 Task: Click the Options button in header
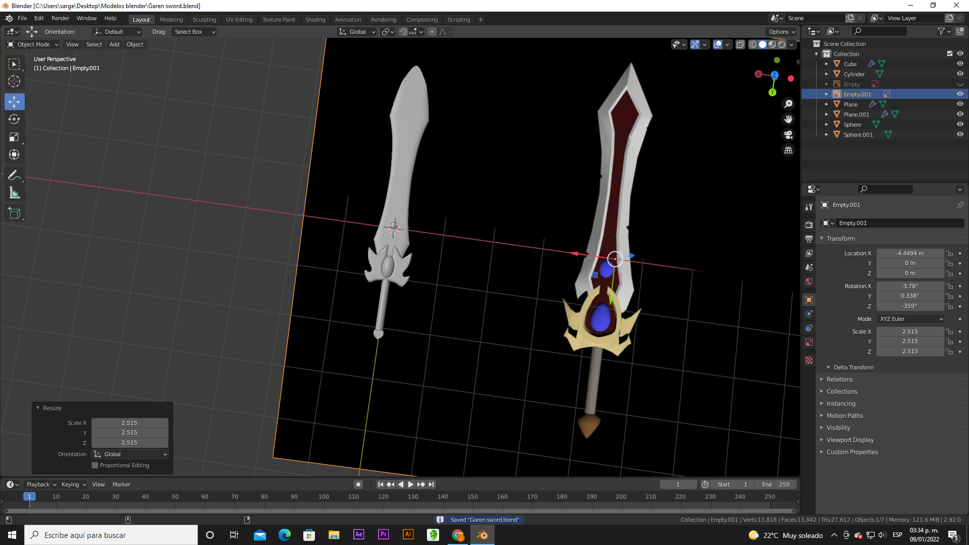[782, 32]
